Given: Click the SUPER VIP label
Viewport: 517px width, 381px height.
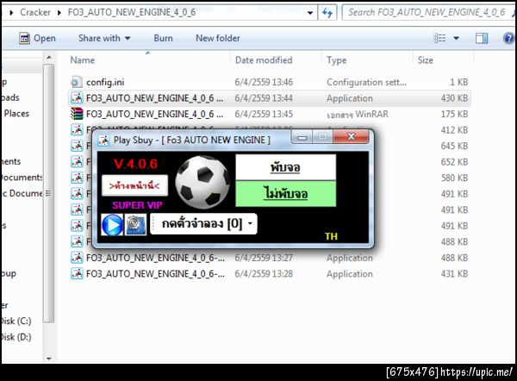Looking at the screenshot, I should [137, 205].
